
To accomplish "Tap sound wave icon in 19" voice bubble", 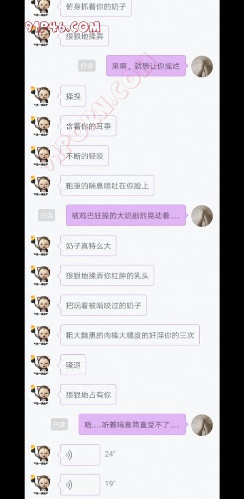I will [69, 485].
